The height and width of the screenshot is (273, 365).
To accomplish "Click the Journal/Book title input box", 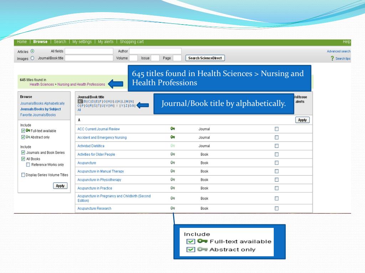I will click(89, 58).
